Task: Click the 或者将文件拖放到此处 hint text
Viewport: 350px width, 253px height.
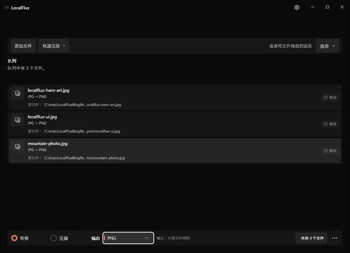Action: (x=290, y=46)
